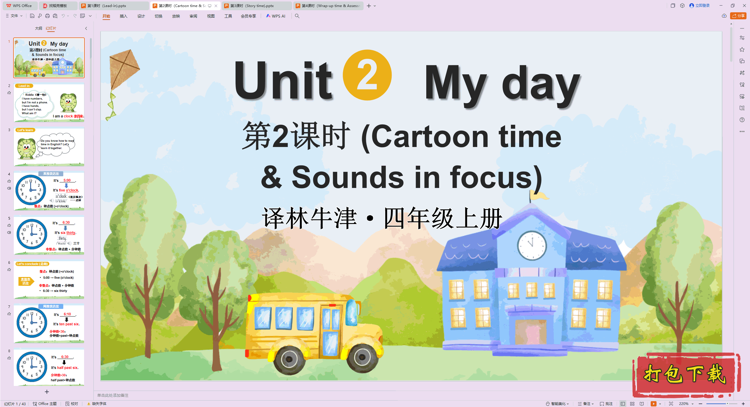Switch to the 插入 ribbon tab
750x407 pixels.
(123, 16)
